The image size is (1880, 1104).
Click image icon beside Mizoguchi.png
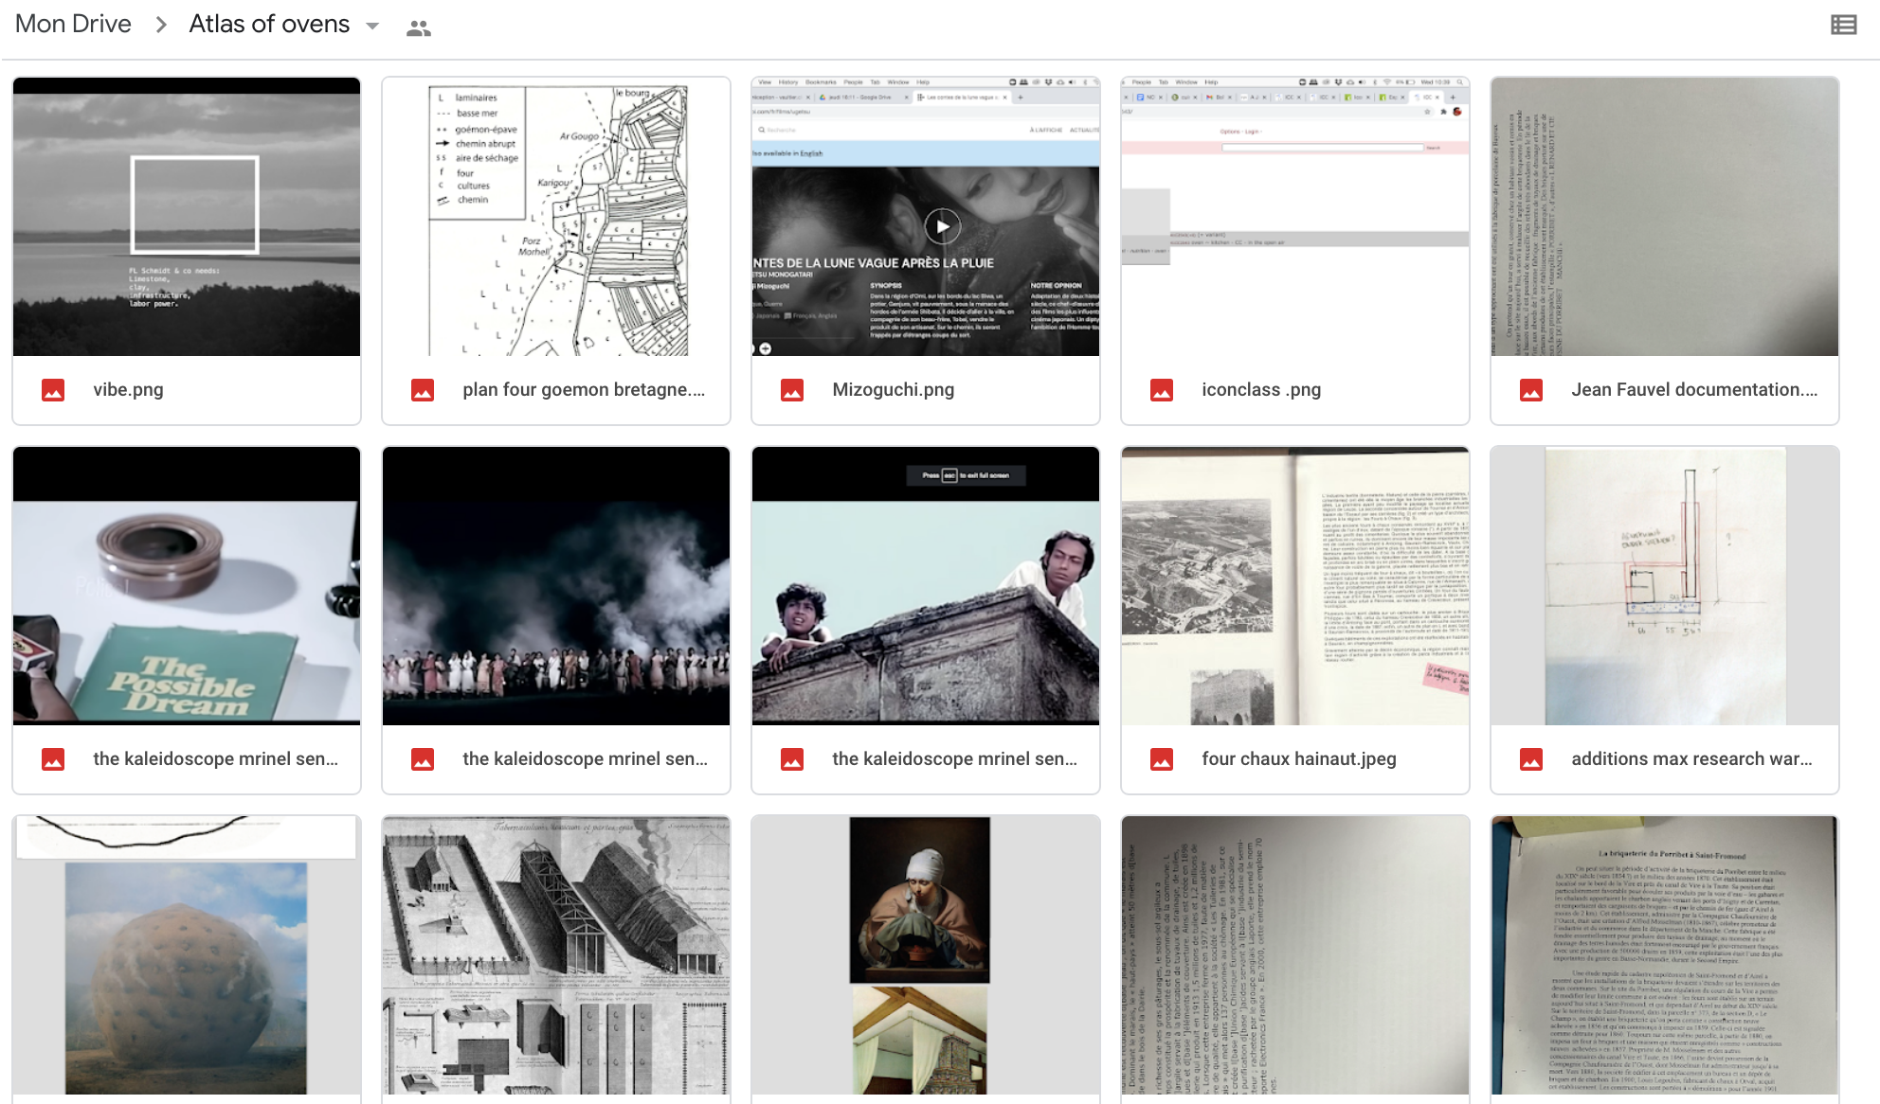(x=792, y=390)
